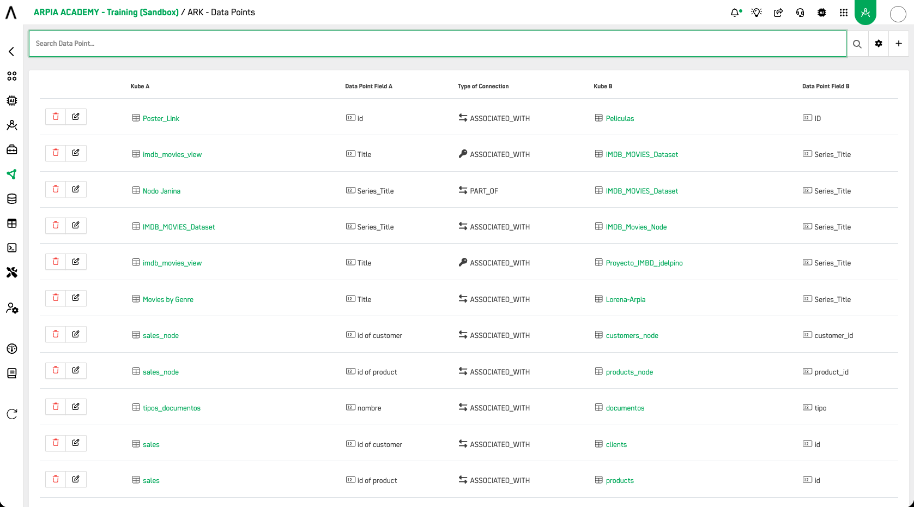Open the terminal console sidebar icon
This screenshot has height=507, width=914.
tap(12, 248)
